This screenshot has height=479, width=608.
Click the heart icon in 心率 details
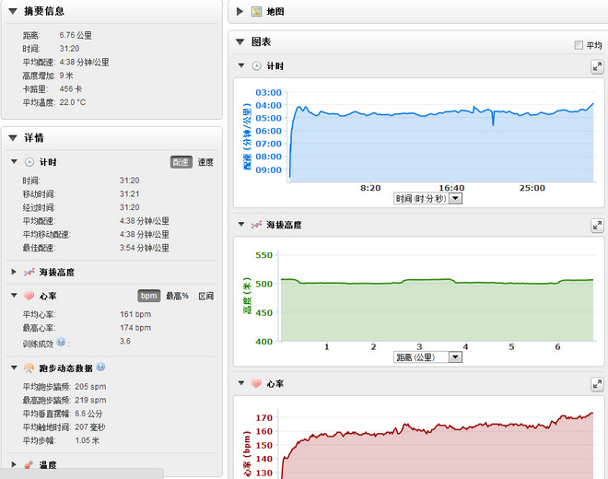click(29, 296)
